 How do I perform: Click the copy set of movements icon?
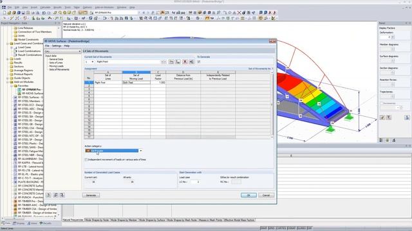pos(178,62)
